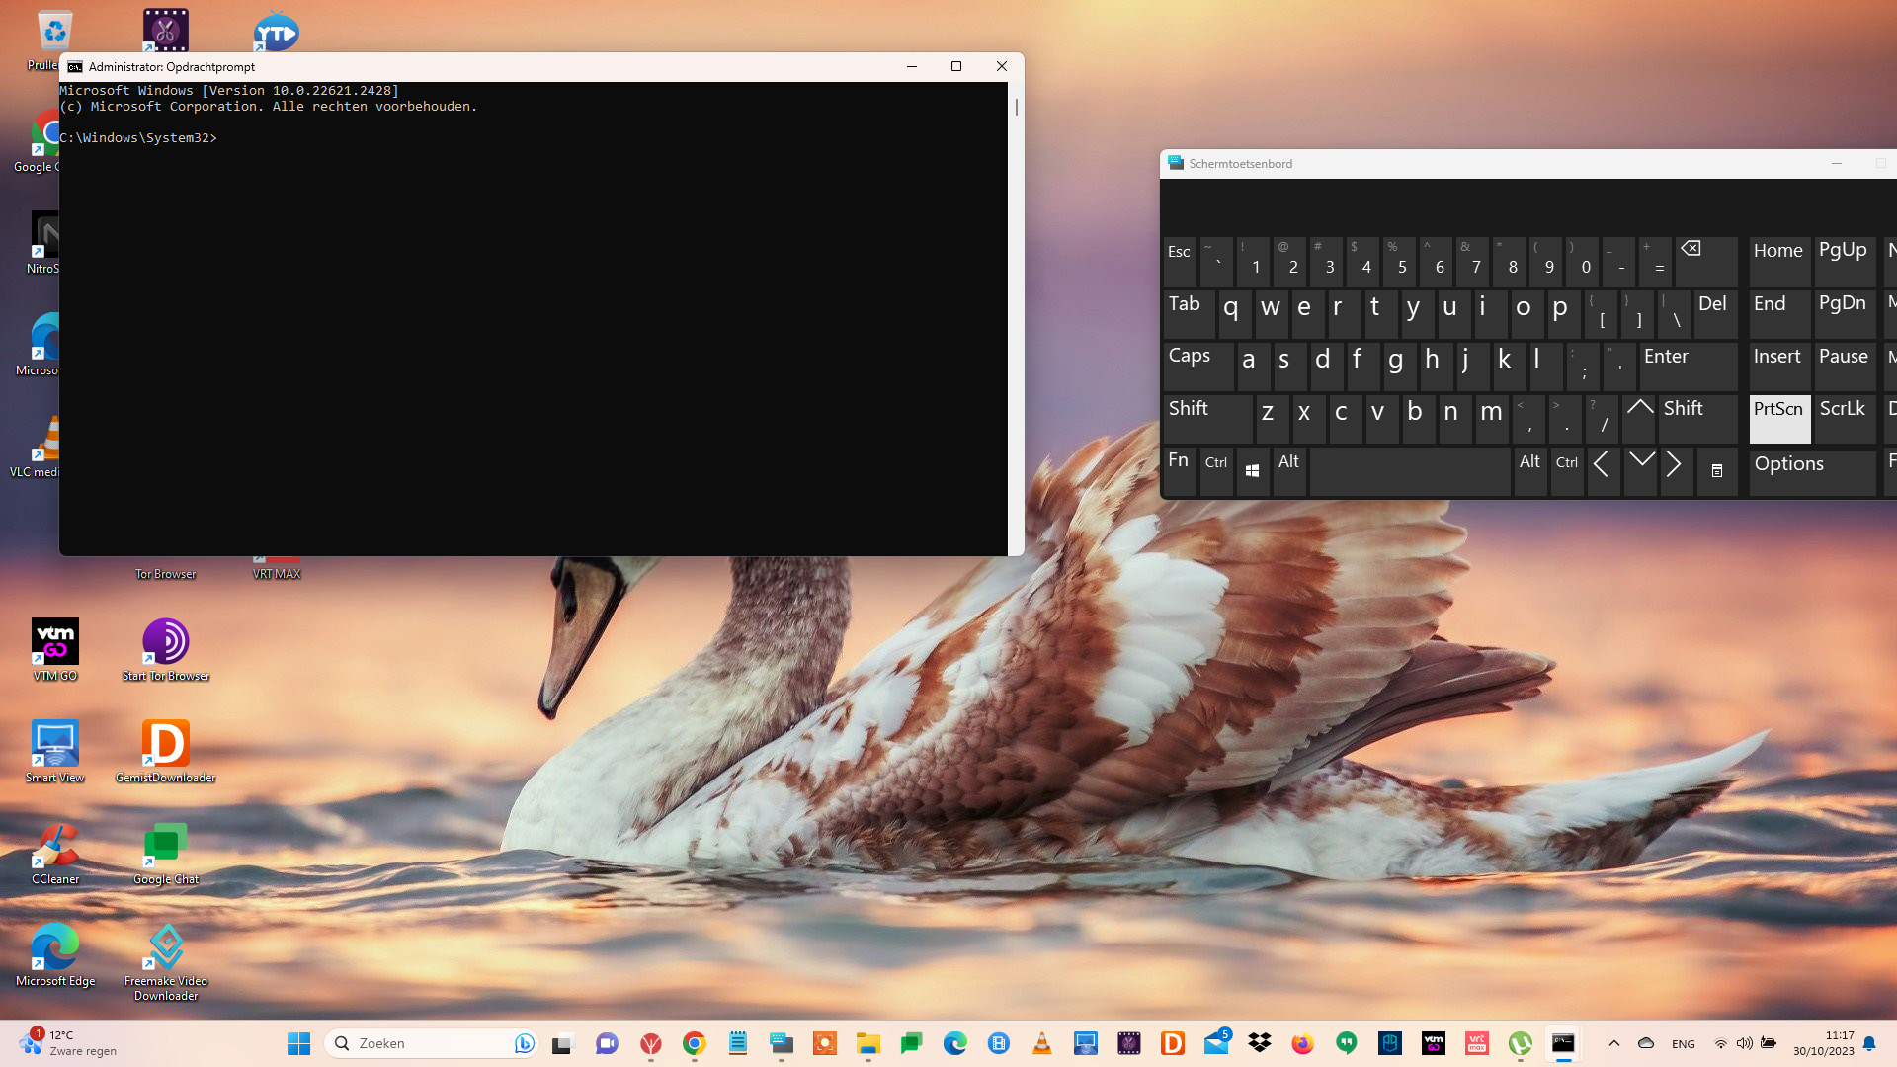1897x1067 pixels.
Task: Click the Command Prompt vertical scrollbar thumb
Action: 1016,107
